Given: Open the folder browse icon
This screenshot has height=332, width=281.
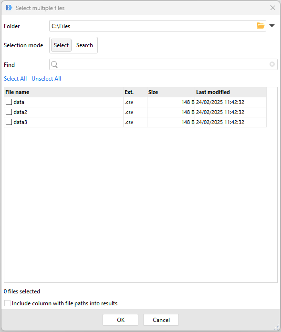Looking at the screenshot, I should 260,26.
